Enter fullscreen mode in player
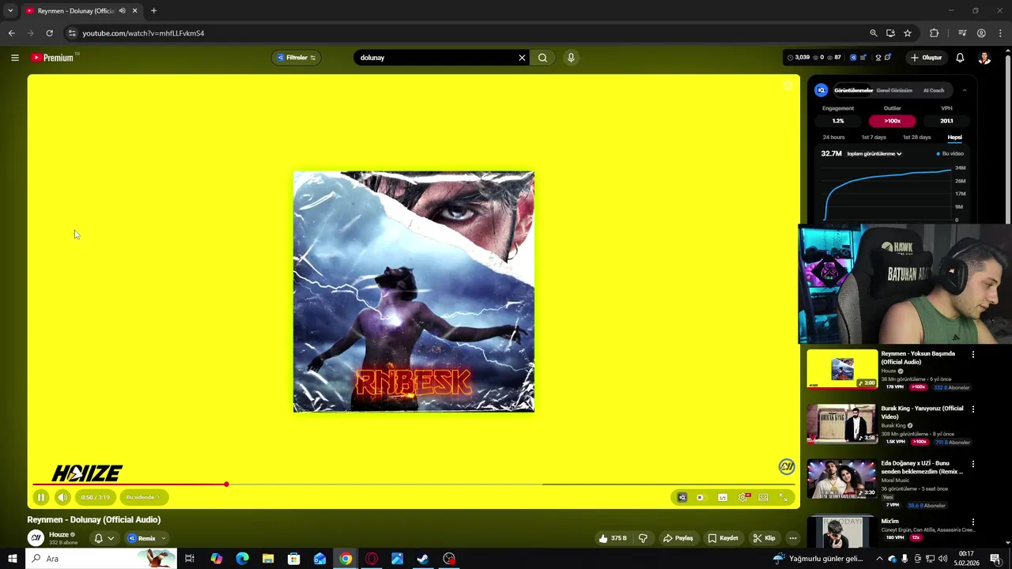Image resolution: width=1012 pixels, height=569 pixels. (x=784, y=497)
